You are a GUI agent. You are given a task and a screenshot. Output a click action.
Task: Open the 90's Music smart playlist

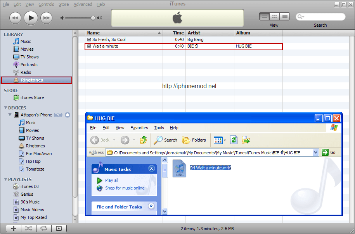click(26, 202)
